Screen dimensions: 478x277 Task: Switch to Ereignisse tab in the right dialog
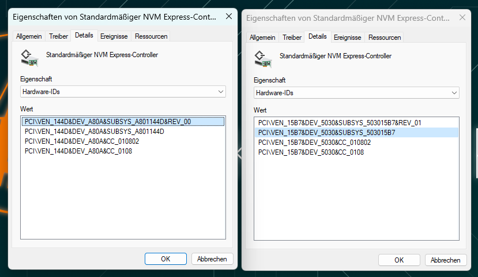[x=348, y=38]
